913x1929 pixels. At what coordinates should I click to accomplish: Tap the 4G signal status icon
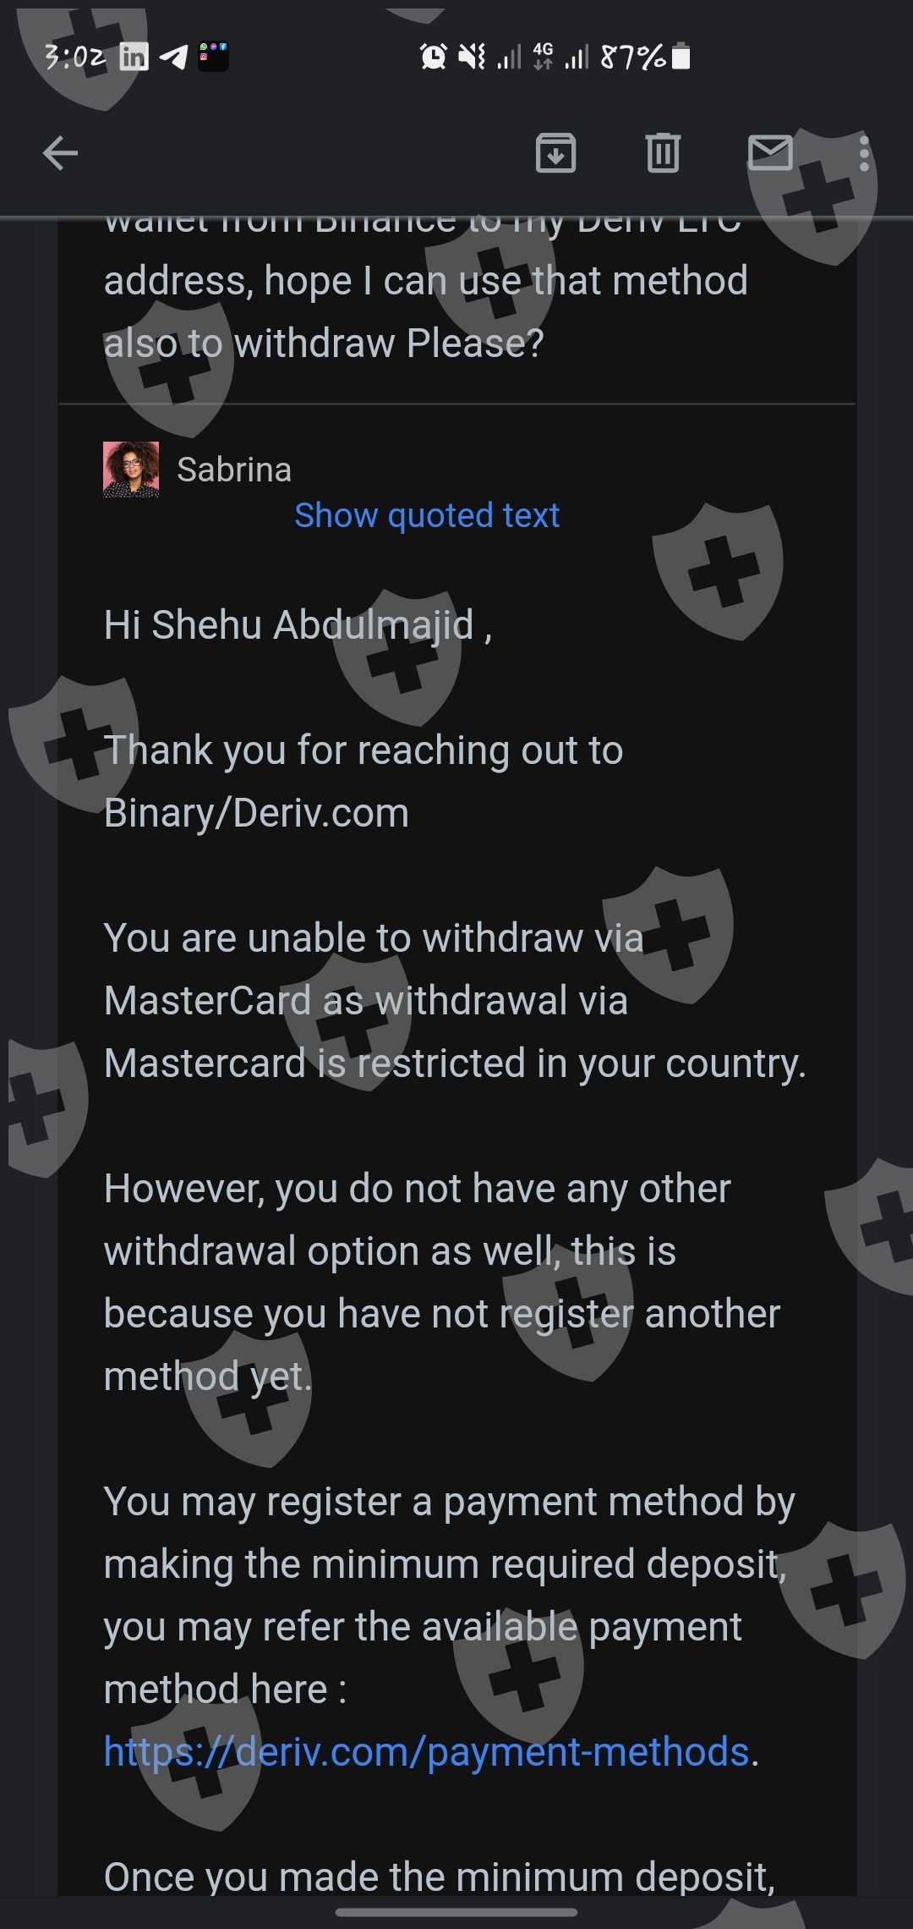pyautogui.click(x=543, y=57)
